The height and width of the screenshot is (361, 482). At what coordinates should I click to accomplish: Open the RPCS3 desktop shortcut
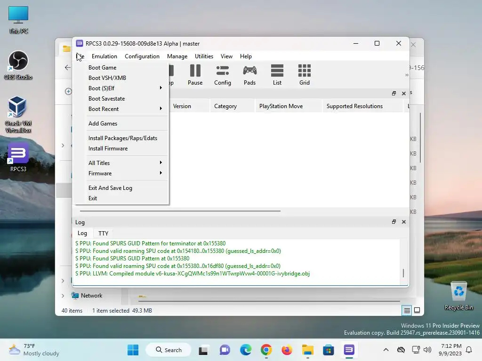tap(18, 157)
